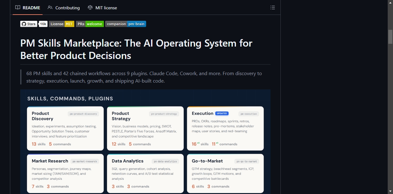
Task: Click the Product Discovery card
Action: point(65,129)
